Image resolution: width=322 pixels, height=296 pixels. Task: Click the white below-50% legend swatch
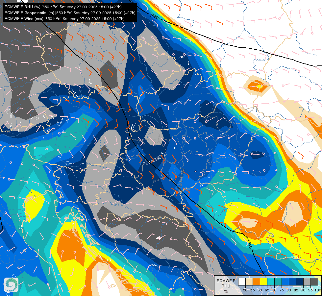242,282
